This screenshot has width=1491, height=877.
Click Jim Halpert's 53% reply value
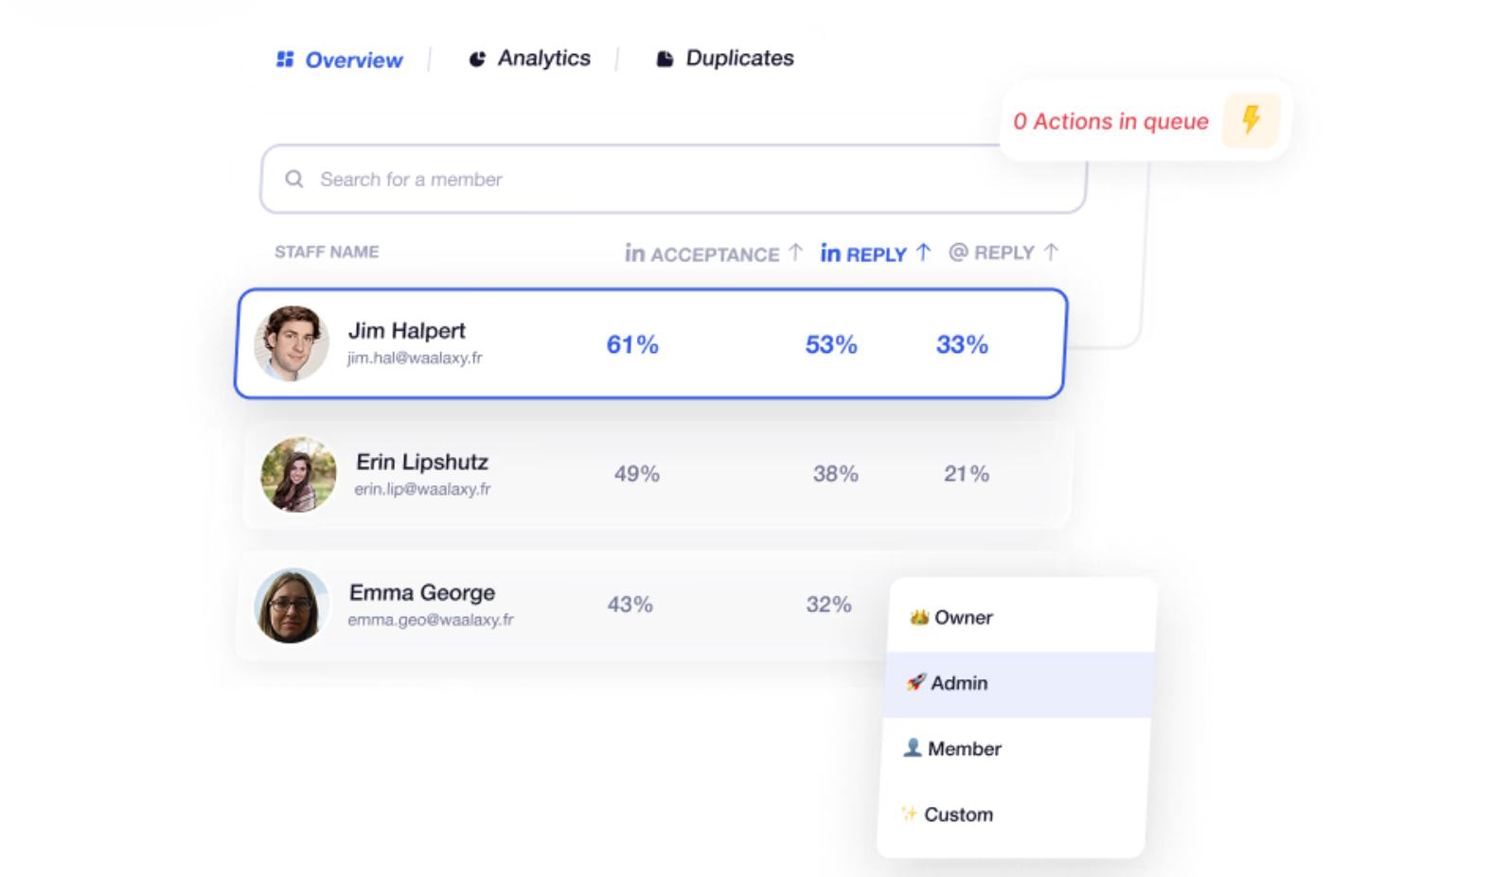click(831, 344)
